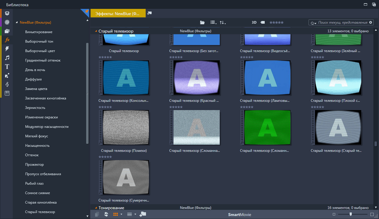Collapse the Тонирование group
The height and width of the screenshot is (219, 379).
[x=96, y=208]
